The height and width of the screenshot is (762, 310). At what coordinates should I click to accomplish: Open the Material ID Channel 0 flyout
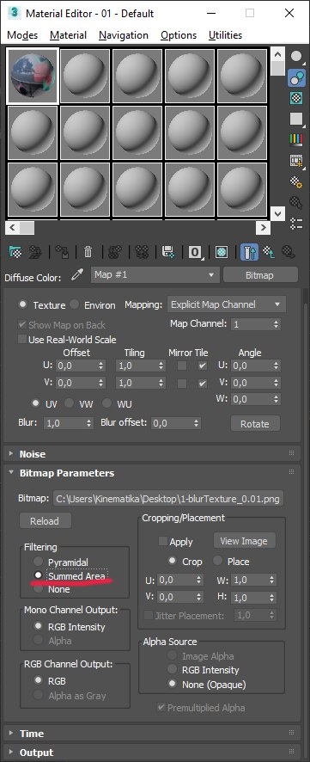(x=195, y=252)
